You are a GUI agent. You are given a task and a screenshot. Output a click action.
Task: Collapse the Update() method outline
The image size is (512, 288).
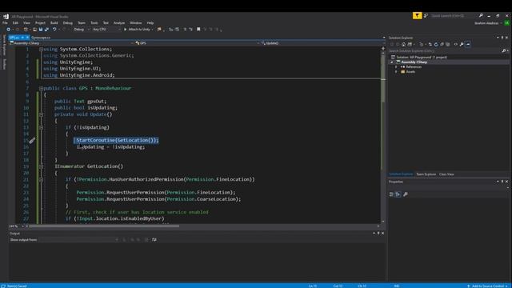(41, 114)
